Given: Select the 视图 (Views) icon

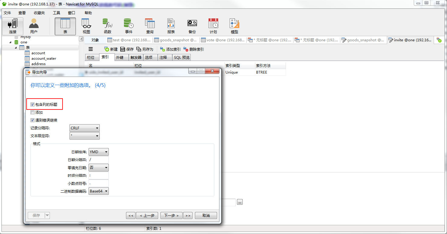Looking at the screenshot, I should point(86,26).
